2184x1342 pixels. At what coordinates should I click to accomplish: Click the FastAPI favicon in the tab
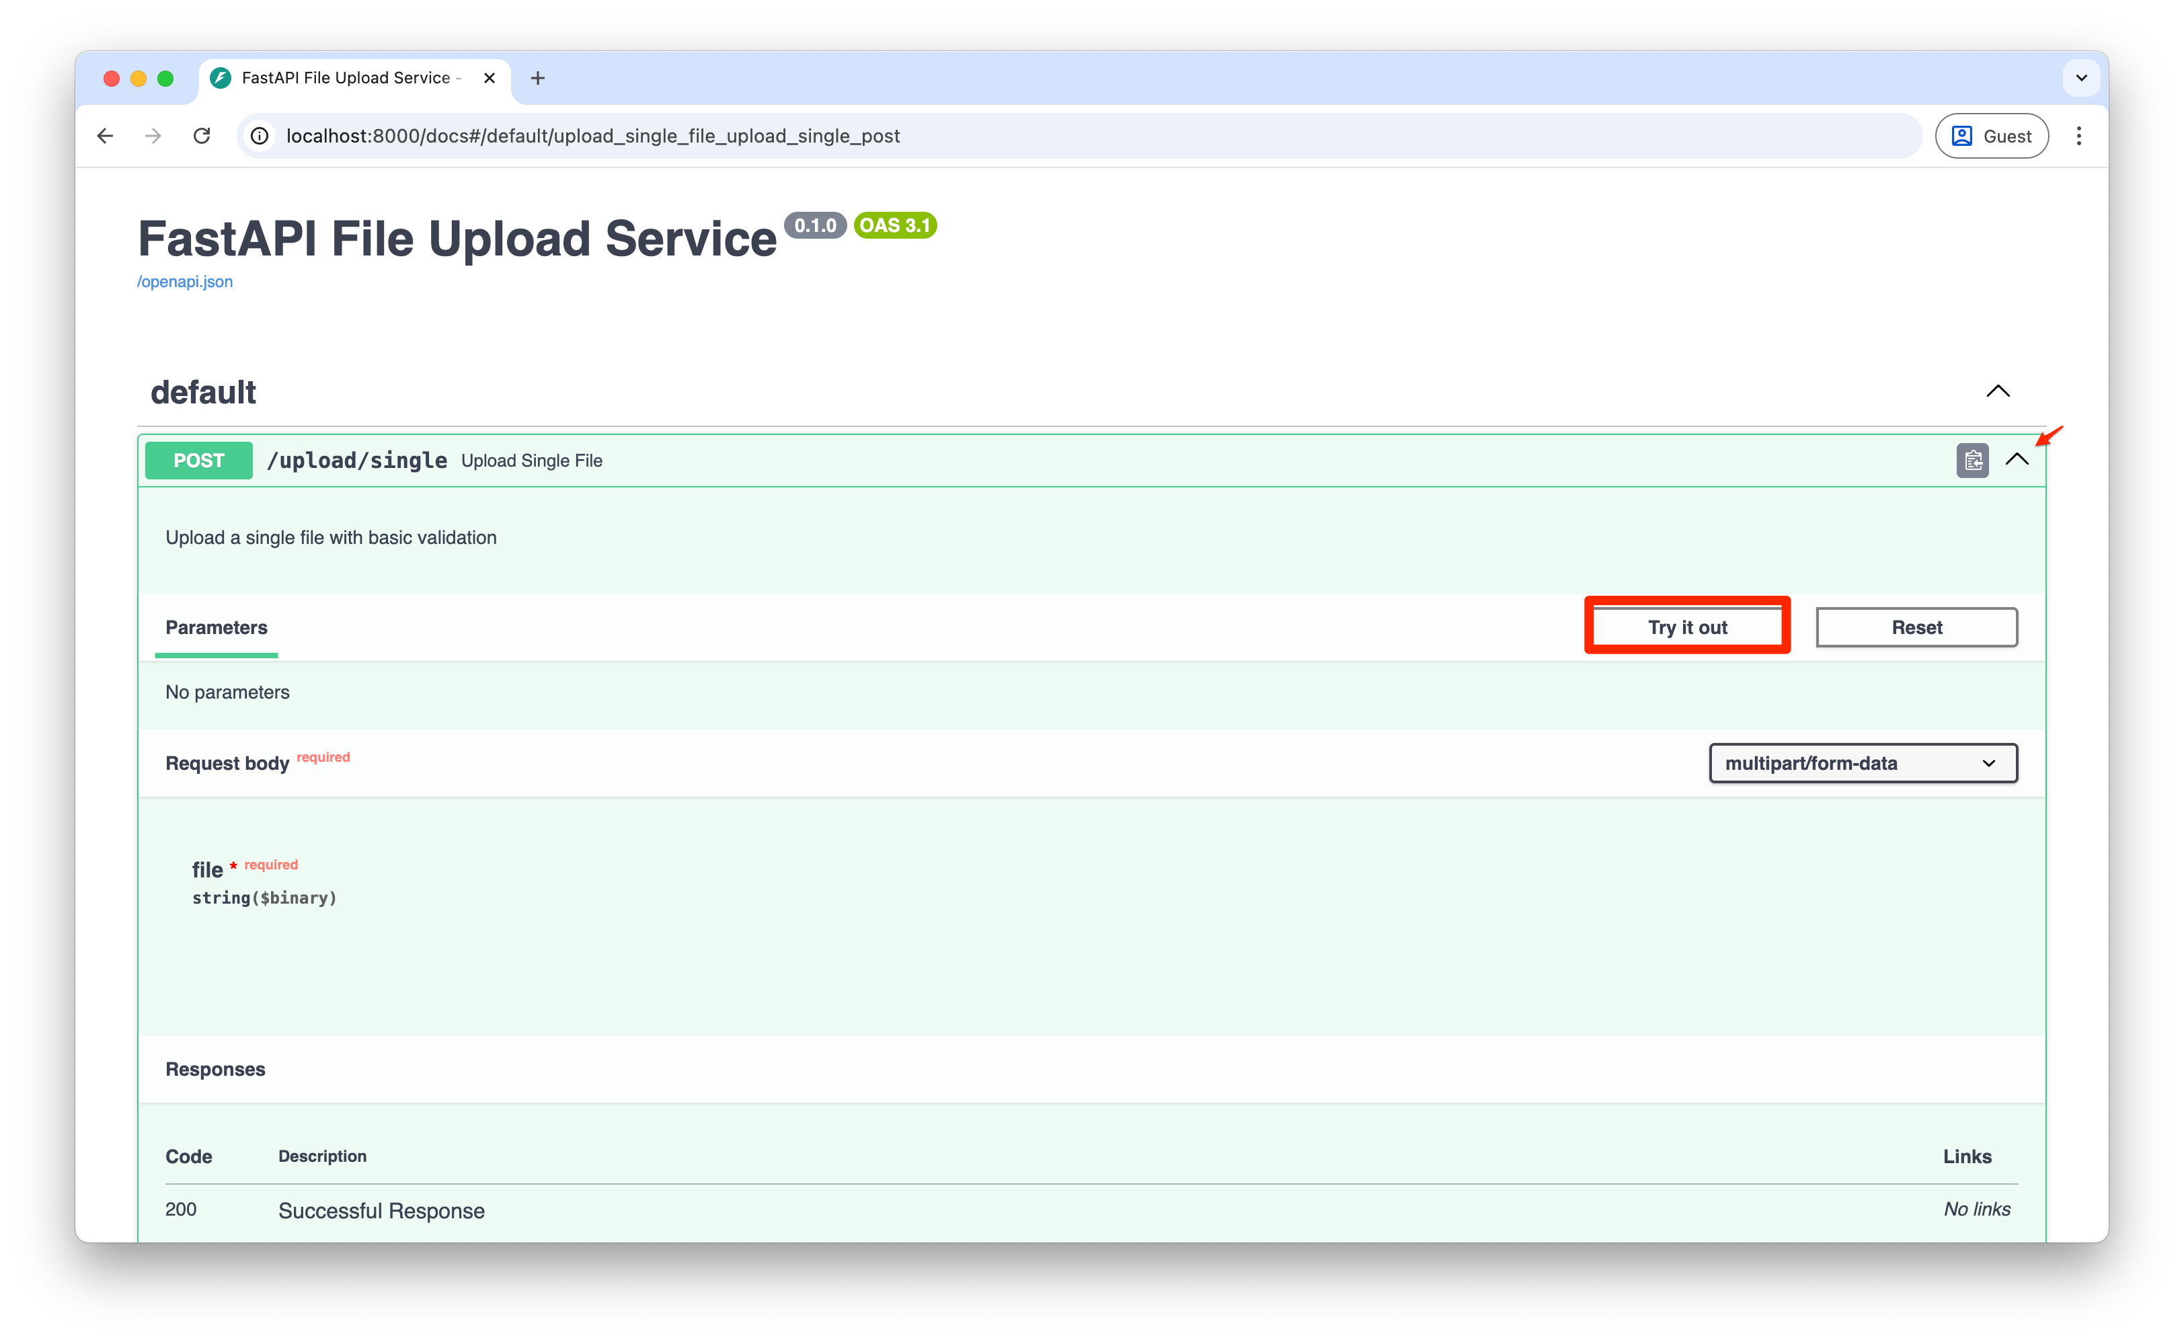pos(221,78)
